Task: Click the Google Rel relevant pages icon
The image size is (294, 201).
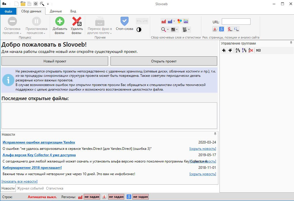Action: (x=236, y=29)
